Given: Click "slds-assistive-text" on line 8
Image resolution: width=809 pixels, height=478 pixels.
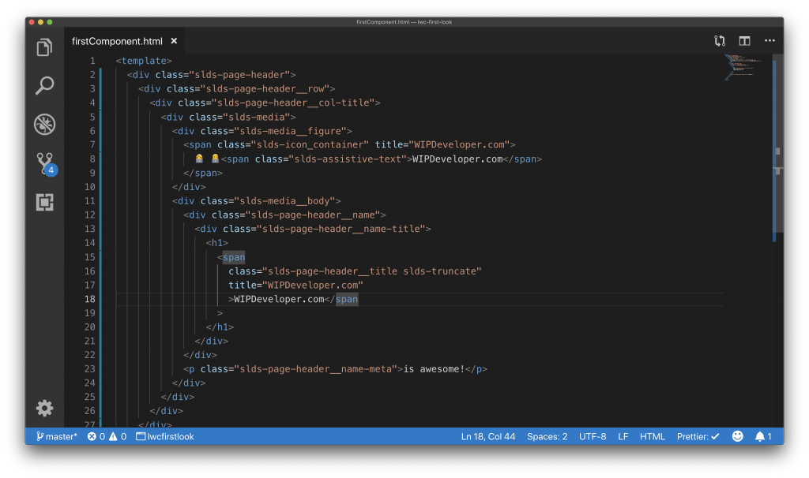Looking at the screenshot, I should tap(348, 159).
